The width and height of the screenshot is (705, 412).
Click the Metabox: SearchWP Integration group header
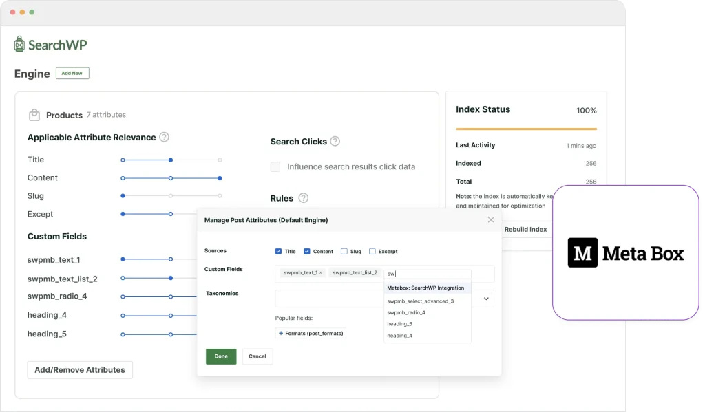tap(427, 288)
